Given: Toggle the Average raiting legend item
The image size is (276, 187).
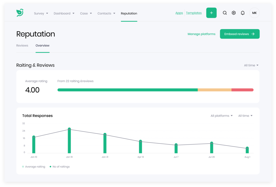Looking at the screenshot, I should coord(34,167).
